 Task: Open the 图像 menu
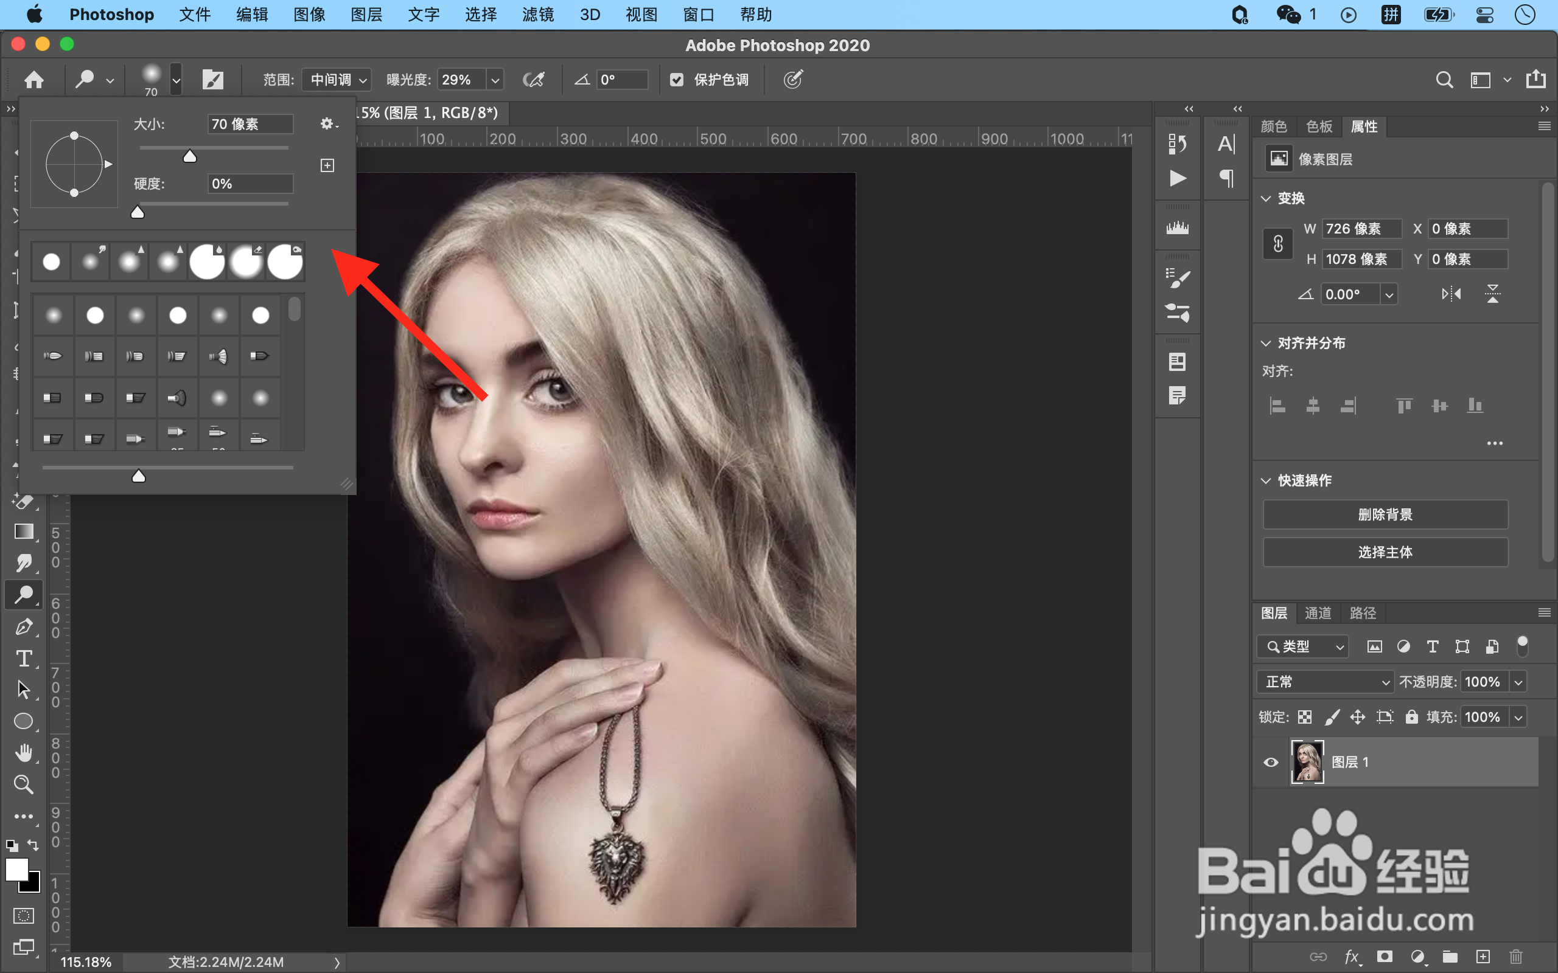coord(309,14)
